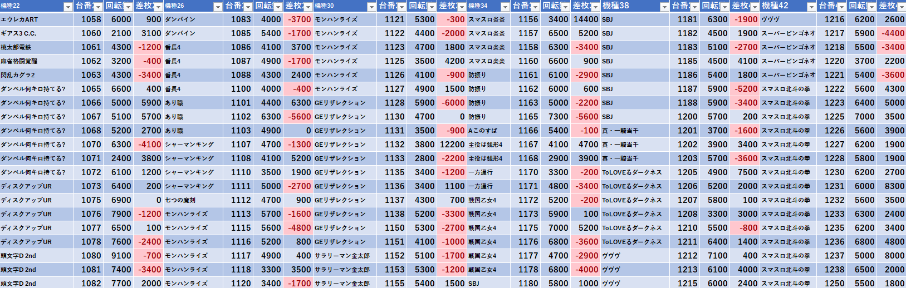Image resolution: width=906 pixels, height=288 pixels.
Task: Open 台番 filter dropdown above 1083
Action: [x=248, y=7]
